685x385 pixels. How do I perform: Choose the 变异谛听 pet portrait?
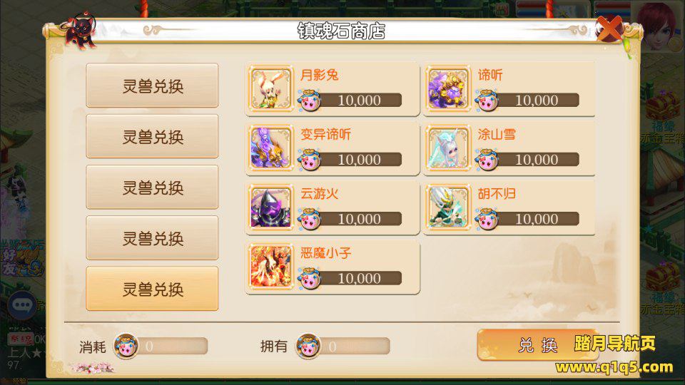click(271, 148)
